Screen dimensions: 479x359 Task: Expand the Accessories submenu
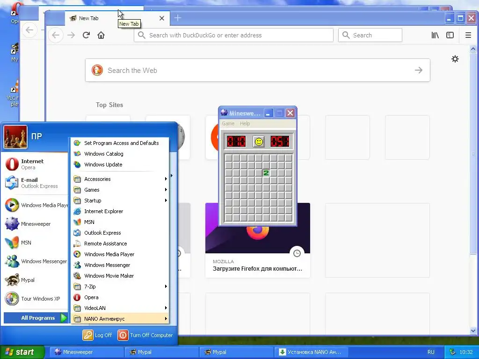tap(120, 179)
